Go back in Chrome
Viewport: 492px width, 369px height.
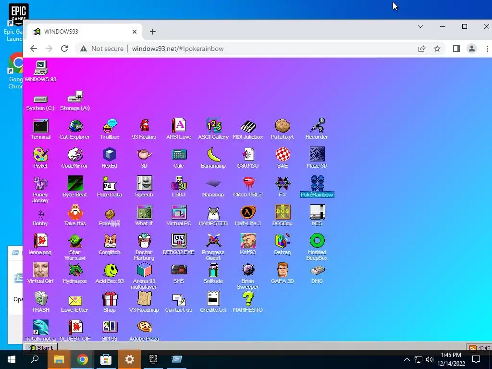(34, 49)
